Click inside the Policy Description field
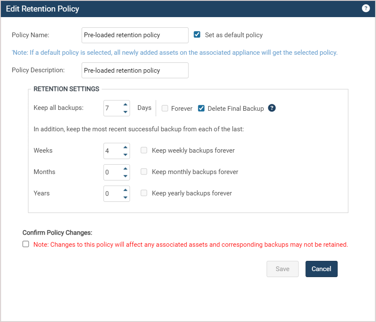 [135, 71]
